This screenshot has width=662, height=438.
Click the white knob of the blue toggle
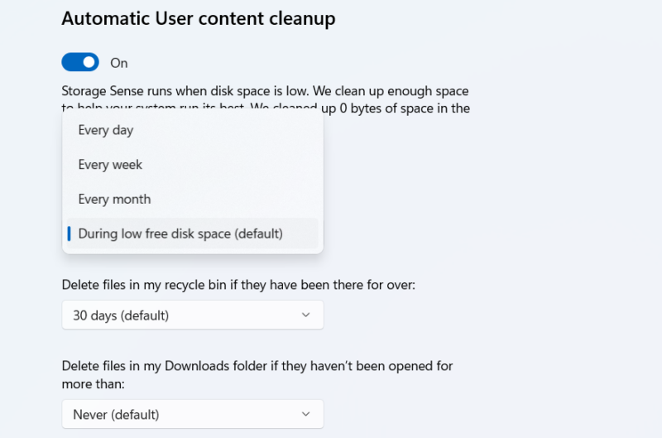89,62
